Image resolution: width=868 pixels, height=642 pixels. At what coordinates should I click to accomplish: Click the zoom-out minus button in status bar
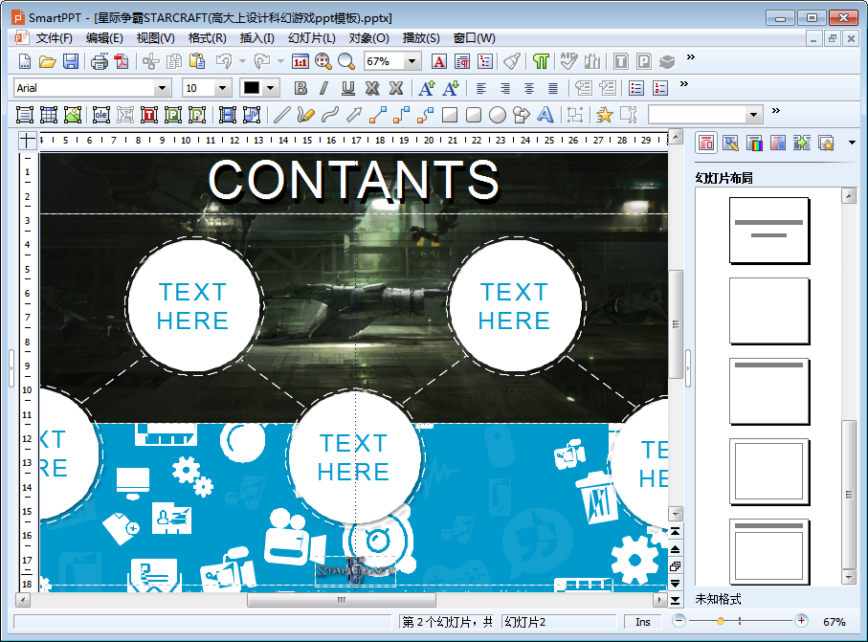point(679,621)
